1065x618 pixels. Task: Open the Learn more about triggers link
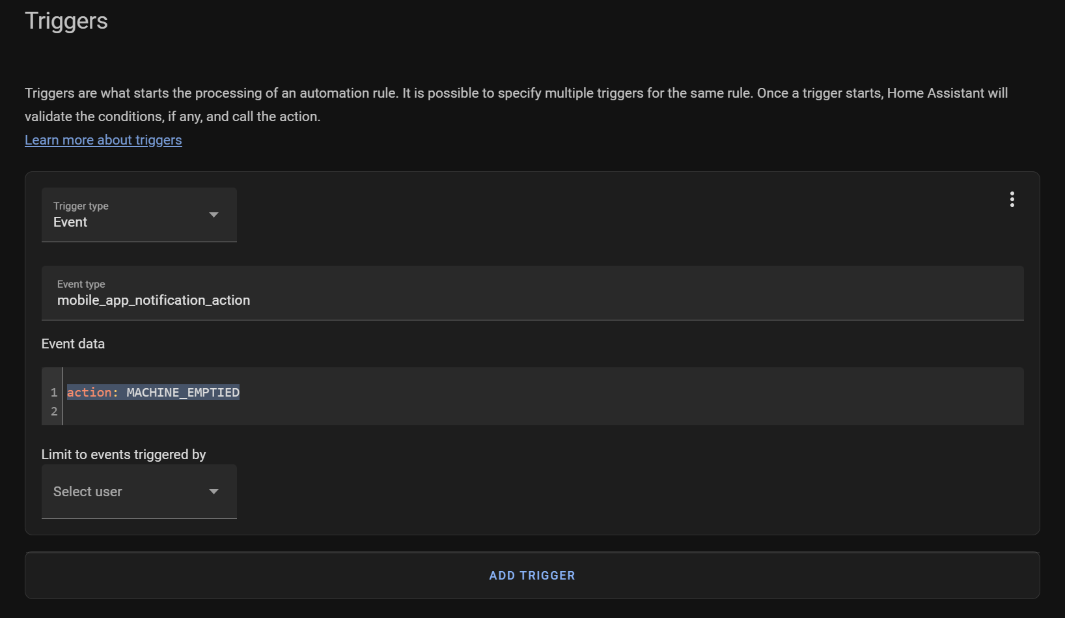[104, 140]
